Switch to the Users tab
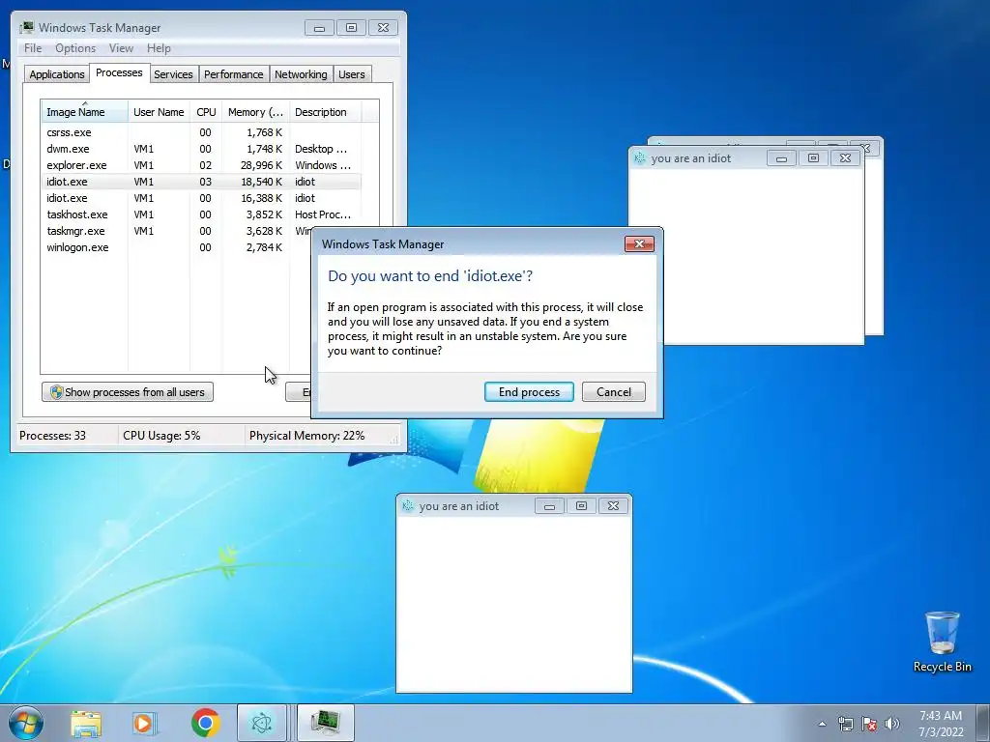 pyautogui.click(x=352, y=73)
